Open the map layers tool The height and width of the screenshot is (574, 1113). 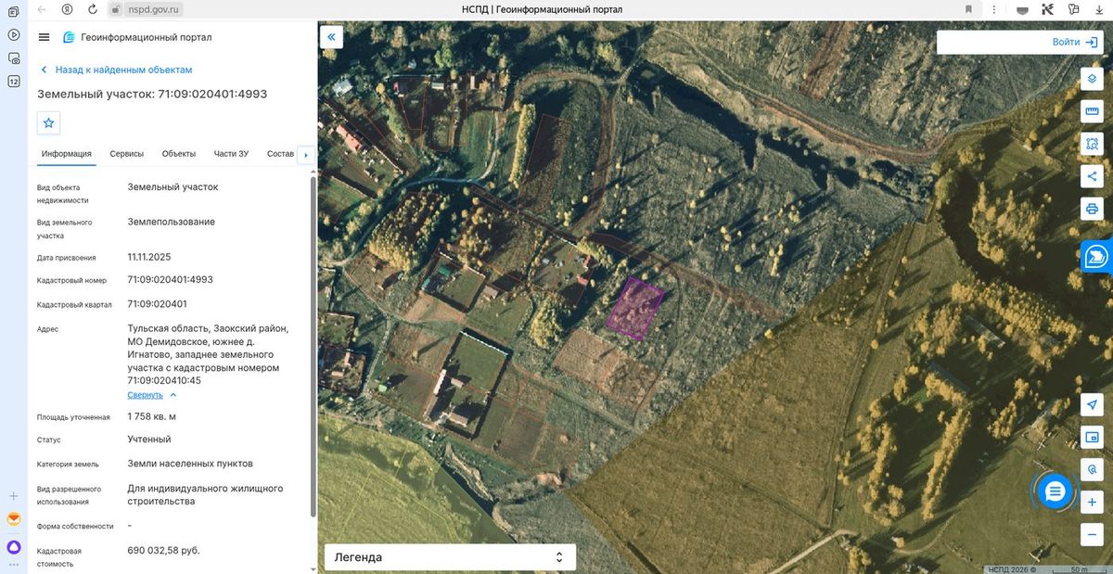(1092, 79)
